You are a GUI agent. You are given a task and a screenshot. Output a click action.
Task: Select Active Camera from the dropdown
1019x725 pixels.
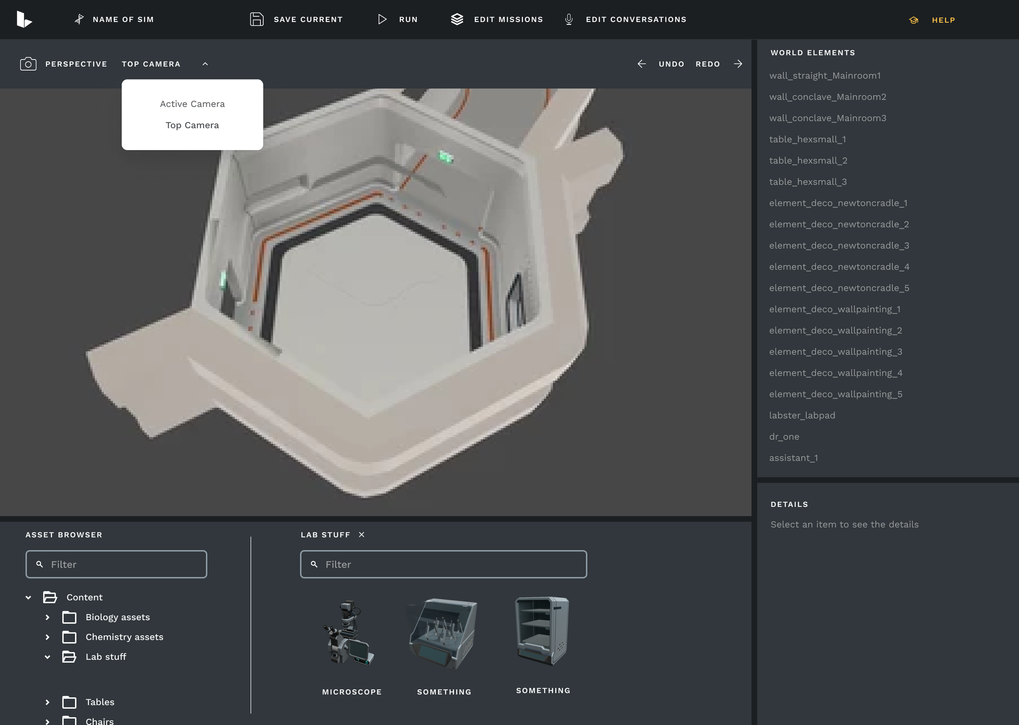coord(192,104)
